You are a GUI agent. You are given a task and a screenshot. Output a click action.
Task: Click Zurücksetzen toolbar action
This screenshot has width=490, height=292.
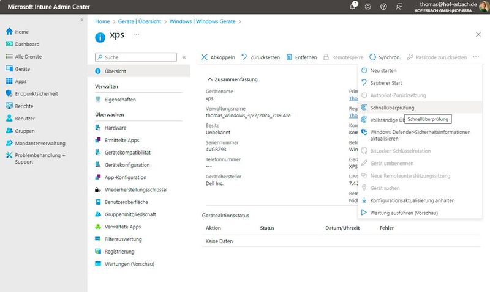pos(261,57)
